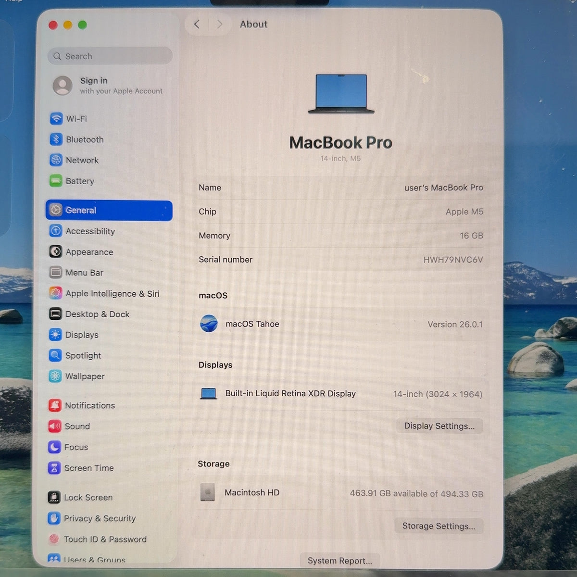Go back with the left chevron
577x577 pixels.
(197, 24)
